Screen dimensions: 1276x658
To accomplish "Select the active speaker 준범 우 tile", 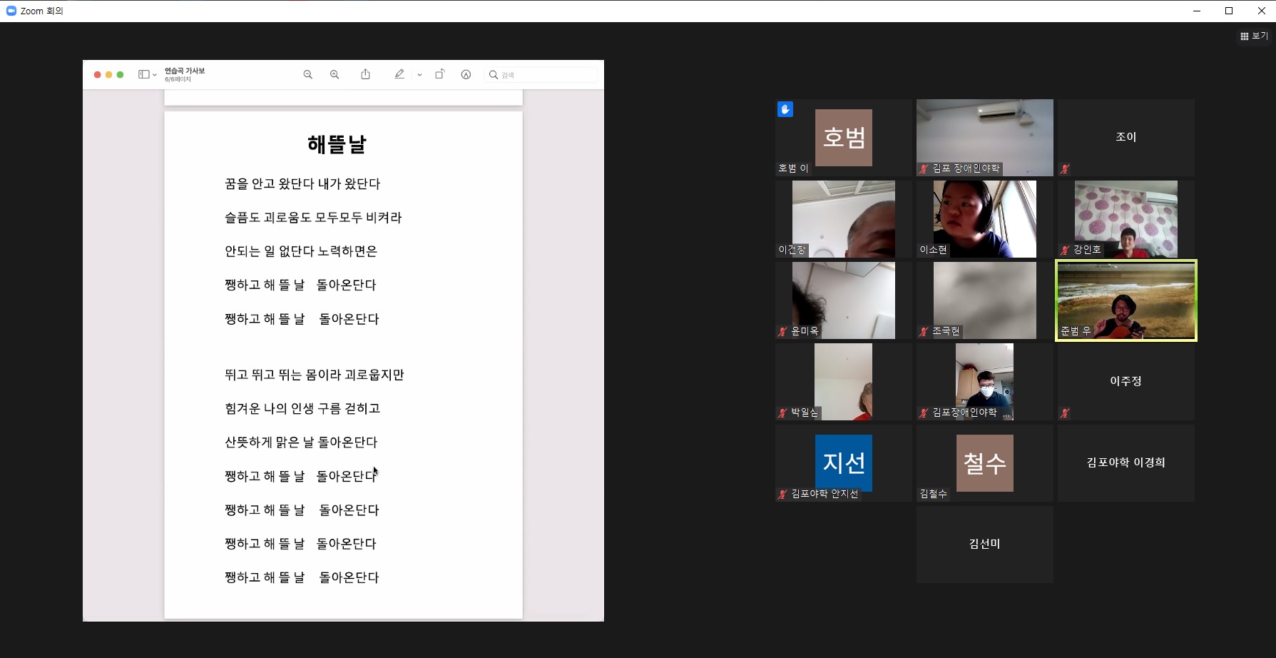I will (1126, 300).
